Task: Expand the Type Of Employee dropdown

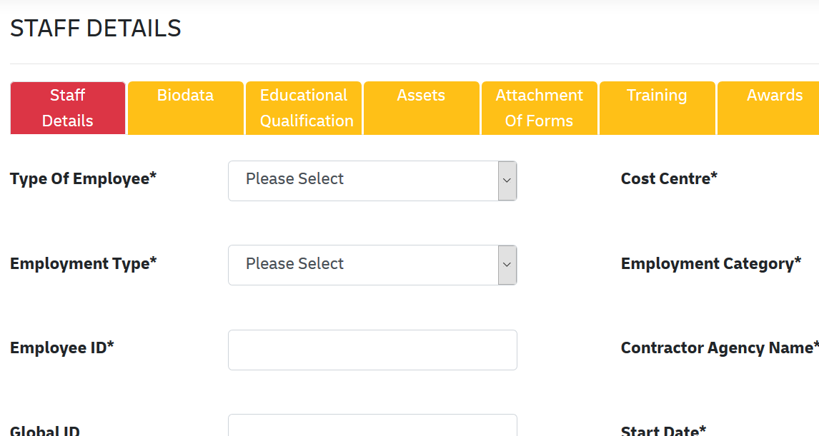Action: [372, 181]
